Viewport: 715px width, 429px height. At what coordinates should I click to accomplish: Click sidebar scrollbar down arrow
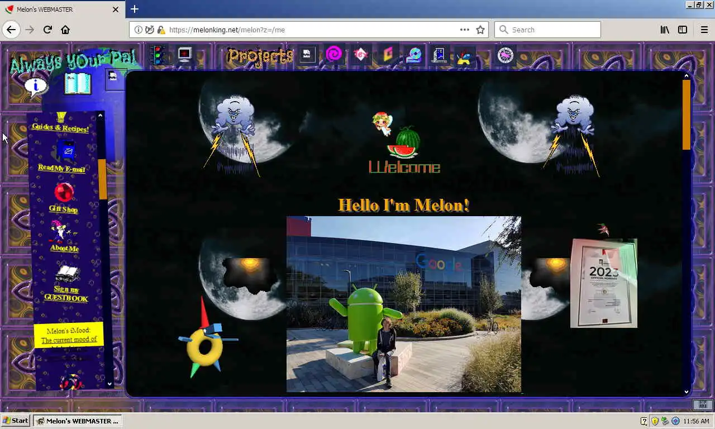(x=109, y=384)
